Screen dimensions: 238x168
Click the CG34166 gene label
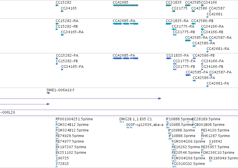click(x=209, y=3)
